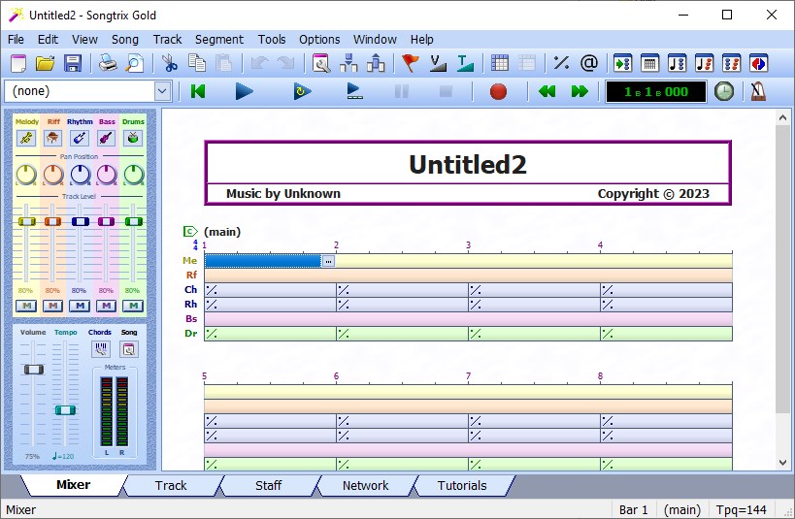Screen dimensions: 795x519
Task: Click the Music by Unknown text
Action: point(283,194)
